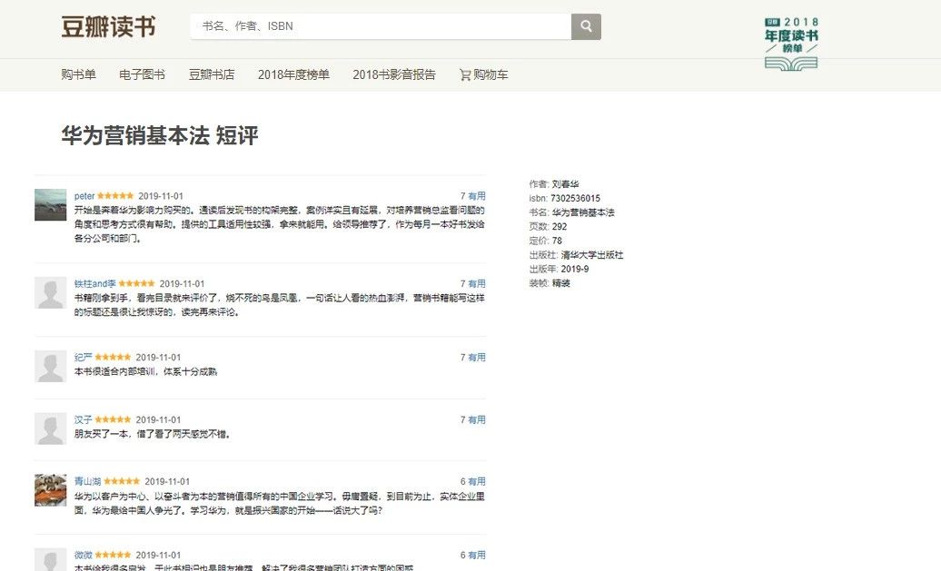Click 汉子's default avatar
The width and height of the screenshot is (941, 571).
[51, 428]
